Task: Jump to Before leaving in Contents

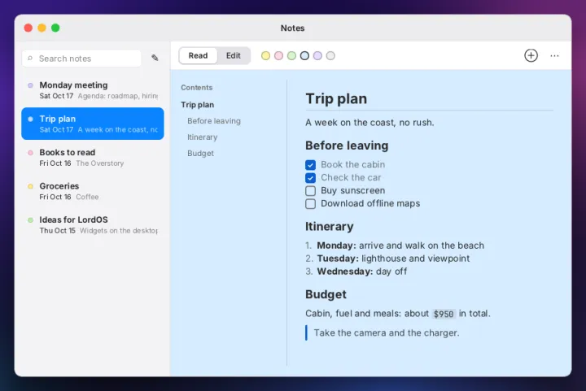Action: click(x=214, y=121)
